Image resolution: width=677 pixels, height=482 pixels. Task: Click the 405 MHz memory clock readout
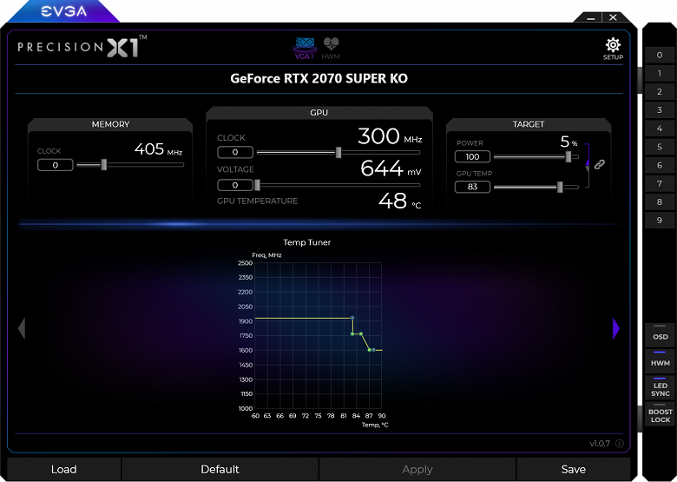coord(158,149)
